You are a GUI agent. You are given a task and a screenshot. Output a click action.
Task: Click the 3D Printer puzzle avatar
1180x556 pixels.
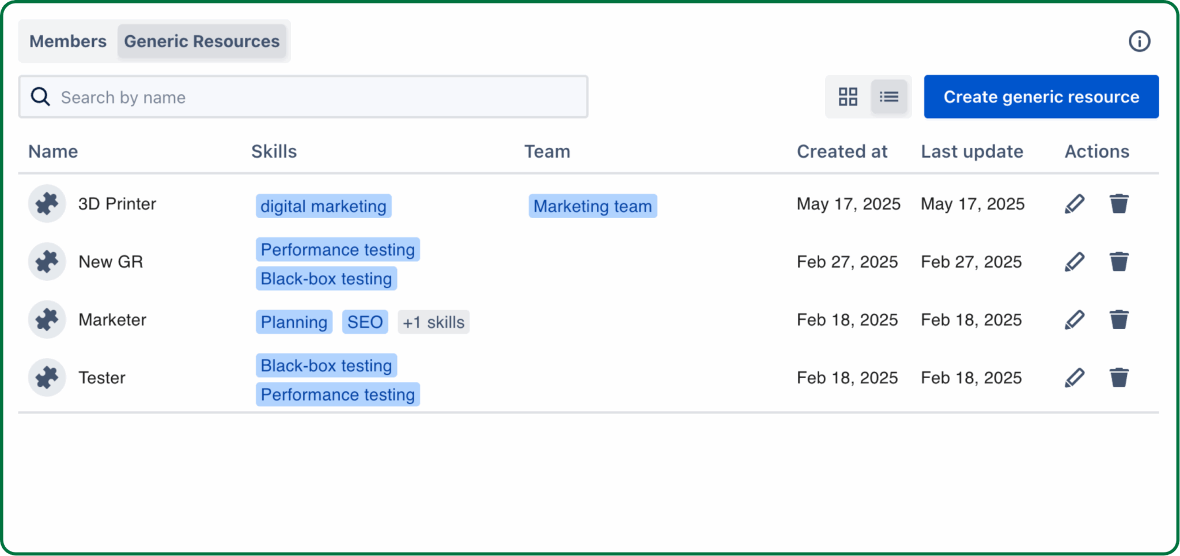pos(47,204)
